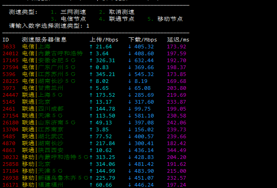
Task: Click the 联通|四川成都 server name
Action: tap(42, 109)
